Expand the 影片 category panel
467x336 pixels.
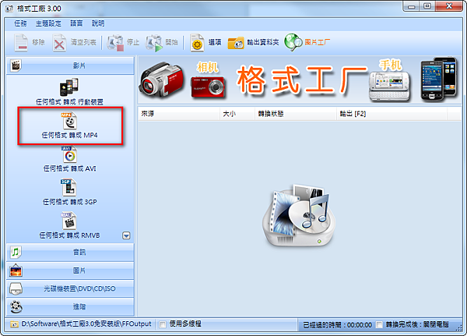[70, 65]
